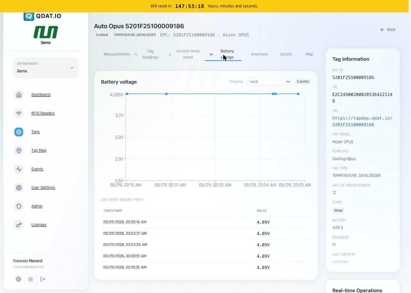Go back using the Back button
This screenshot has height=293, width=411.
388,30
